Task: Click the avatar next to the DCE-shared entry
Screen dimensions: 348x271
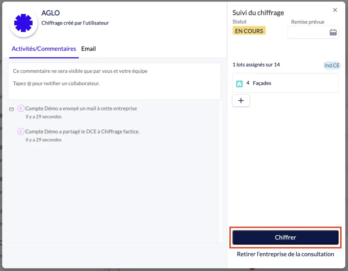Action: pos(21,131)
